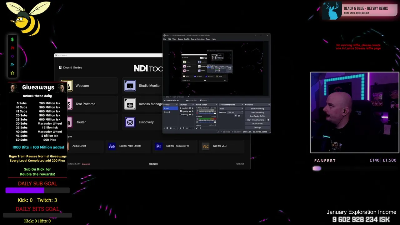Move scene up with Scenes arrow icon
The height and width of the screenshot is (225, 400).
tap(174, 128)
